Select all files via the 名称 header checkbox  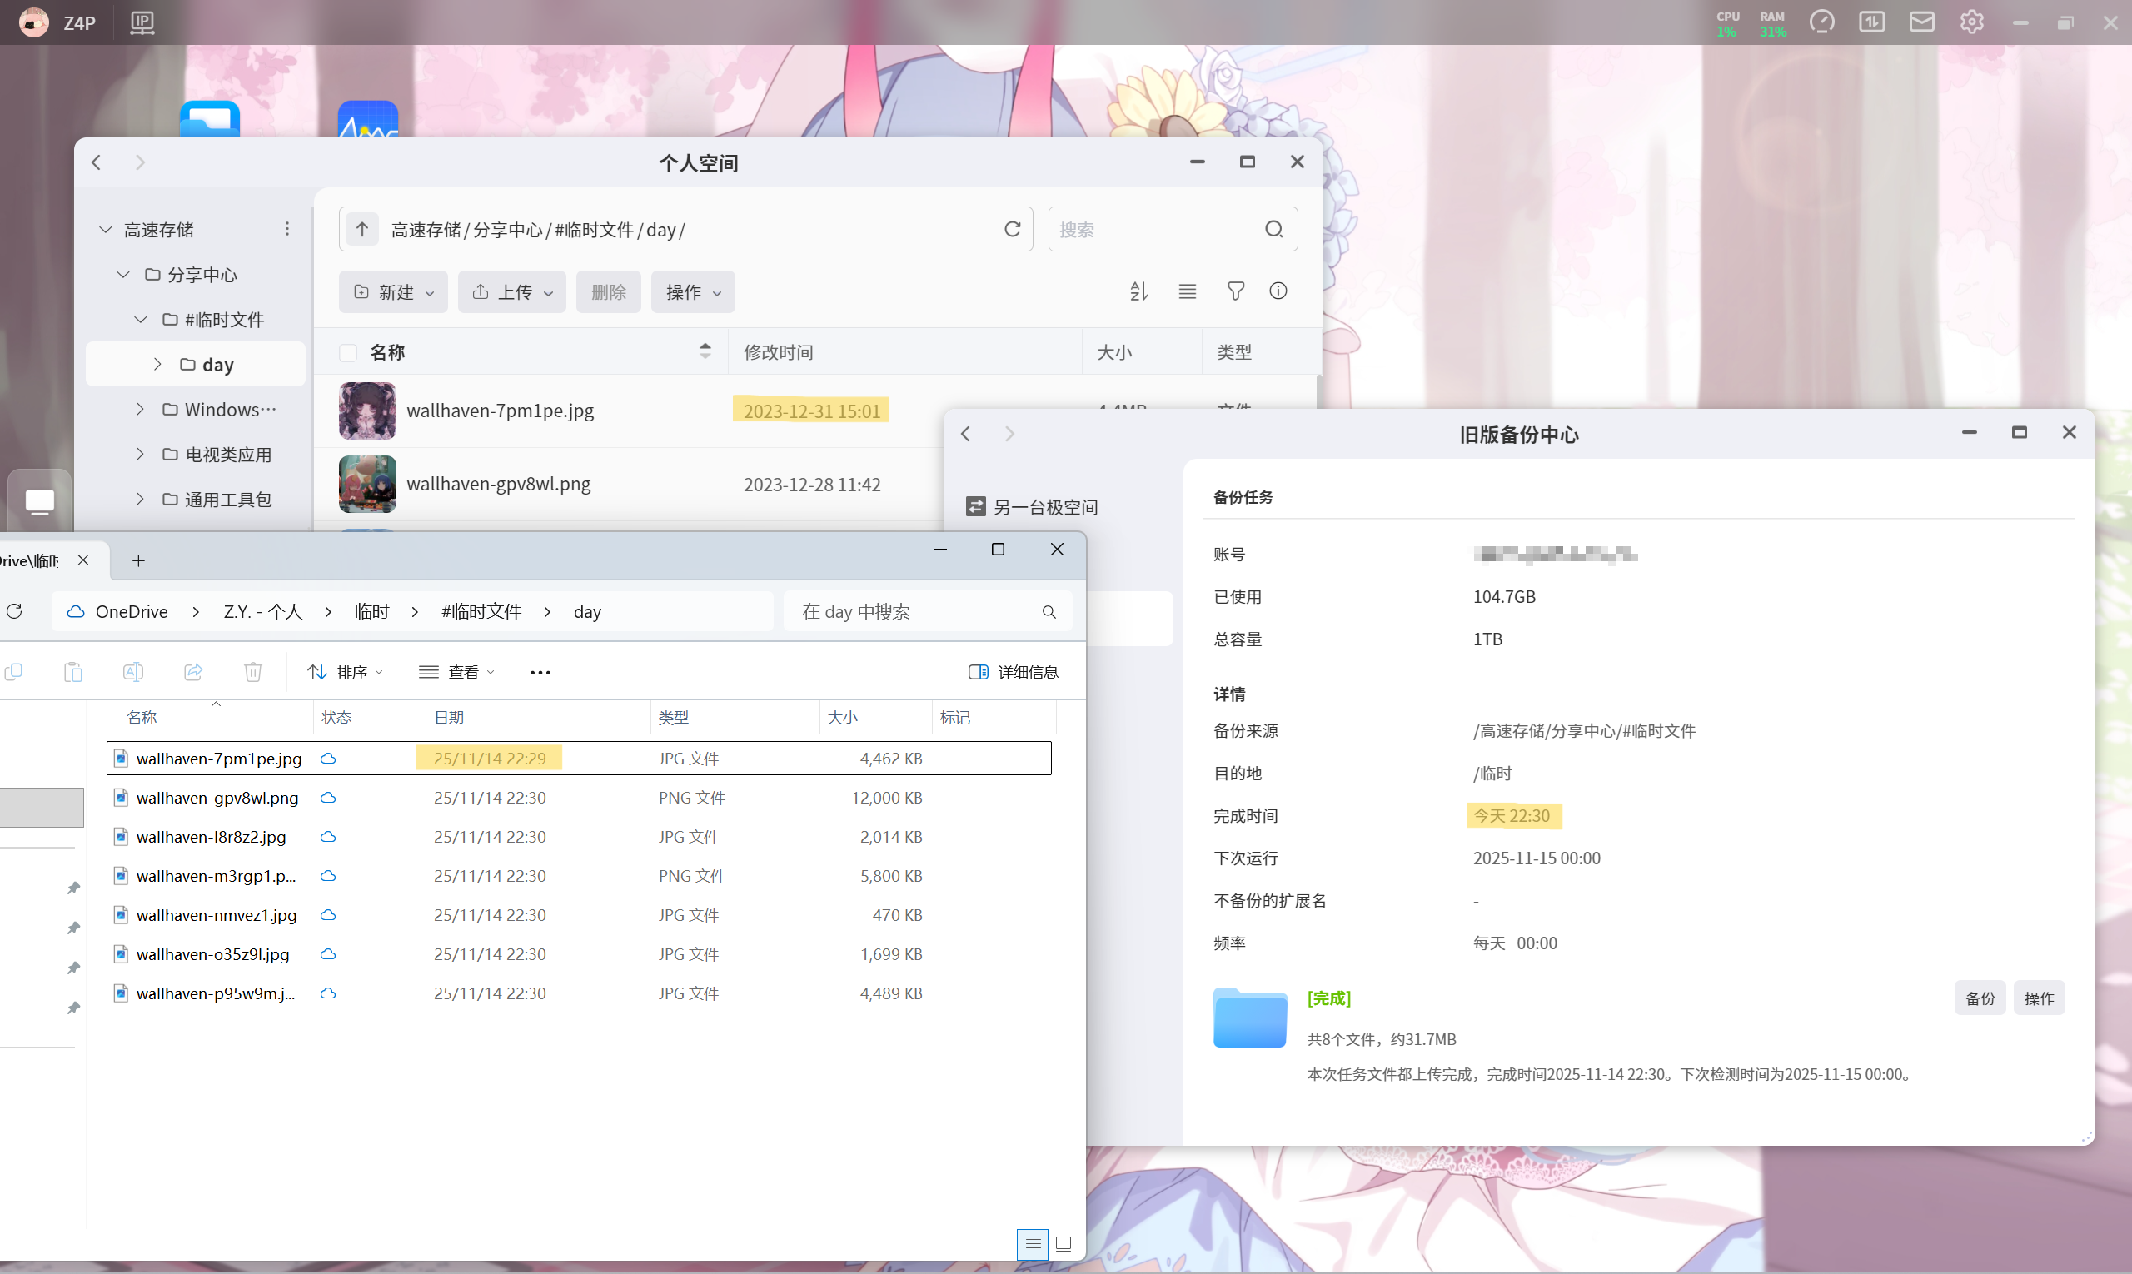click(x=347, y=352)
